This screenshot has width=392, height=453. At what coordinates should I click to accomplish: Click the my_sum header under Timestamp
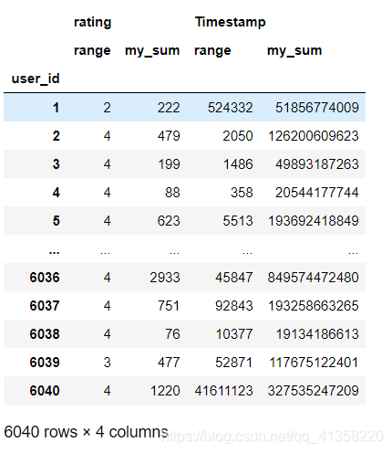coord(294,50)
